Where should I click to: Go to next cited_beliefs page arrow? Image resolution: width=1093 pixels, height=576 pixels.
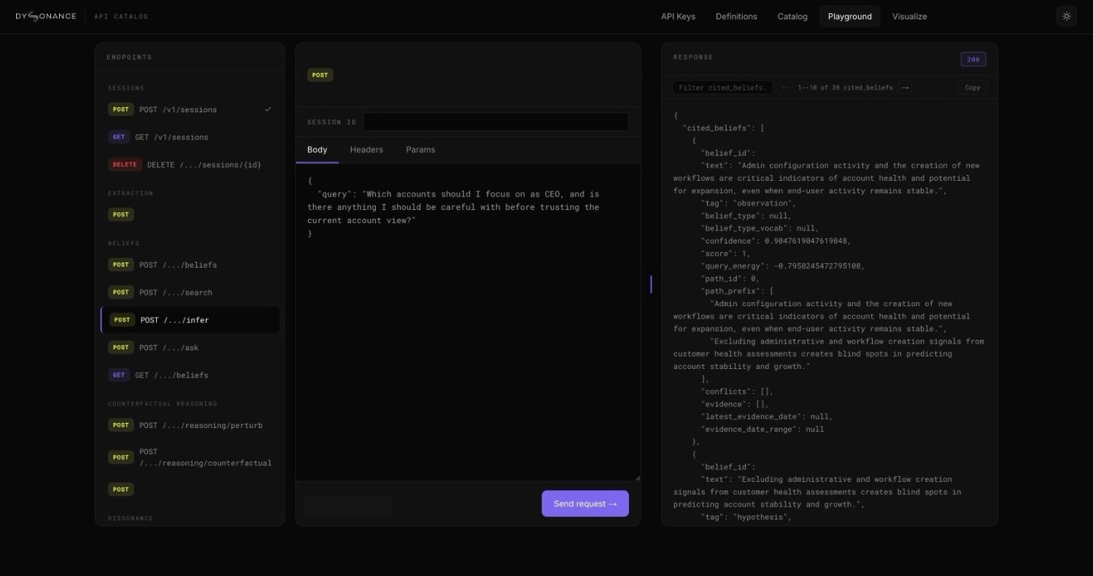tap(905, 87)
